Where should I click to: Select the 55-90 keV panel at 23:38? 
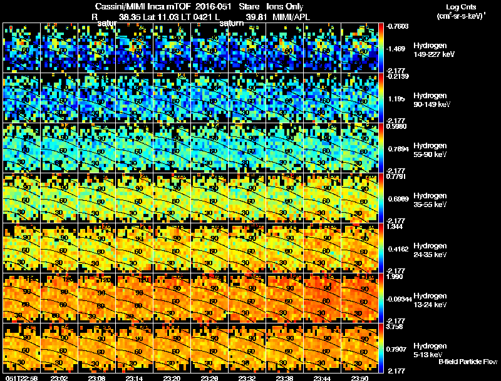pos(285,148)
